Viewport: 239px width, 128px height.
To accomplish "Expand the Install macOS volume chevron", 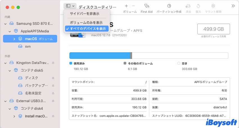I will [x=14, y=116].
